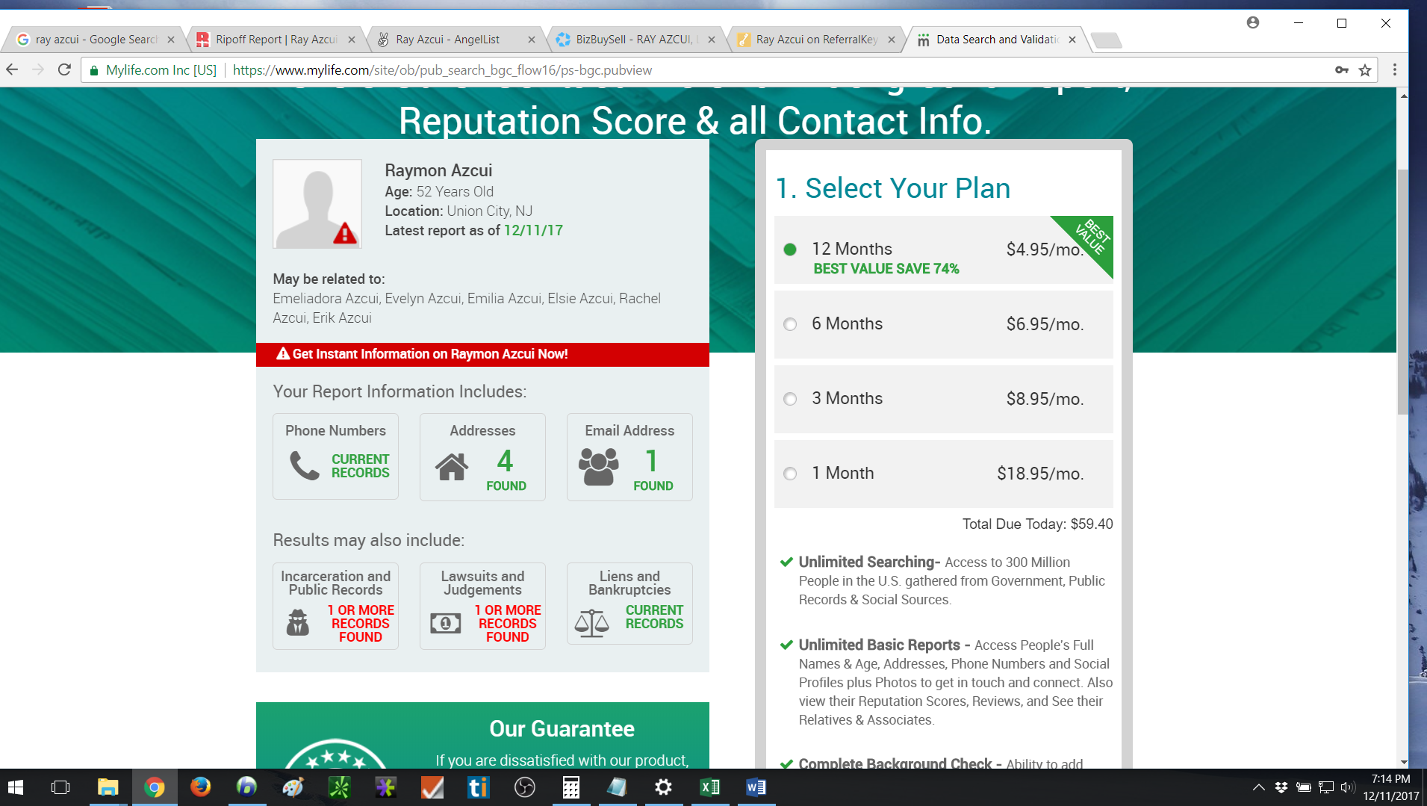Image resolution: width=1427 pixels, height=806 pixels.
Task: Click the volume speaker tray icon
Action: pos(1348,787)
